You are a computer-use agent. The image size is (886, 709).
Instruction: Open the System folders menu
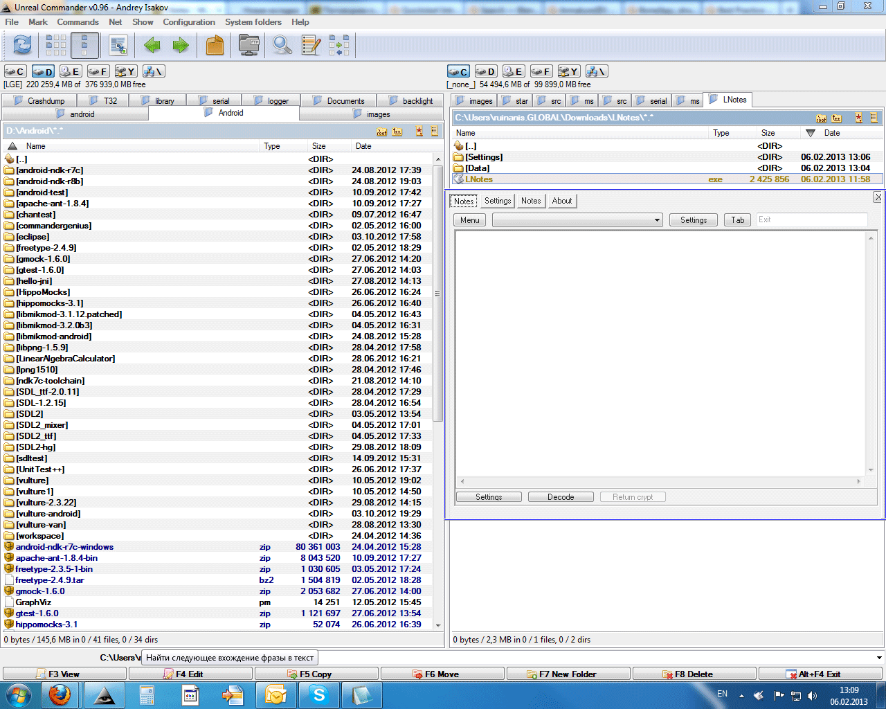pyautogui.click(x=253, y=22)
